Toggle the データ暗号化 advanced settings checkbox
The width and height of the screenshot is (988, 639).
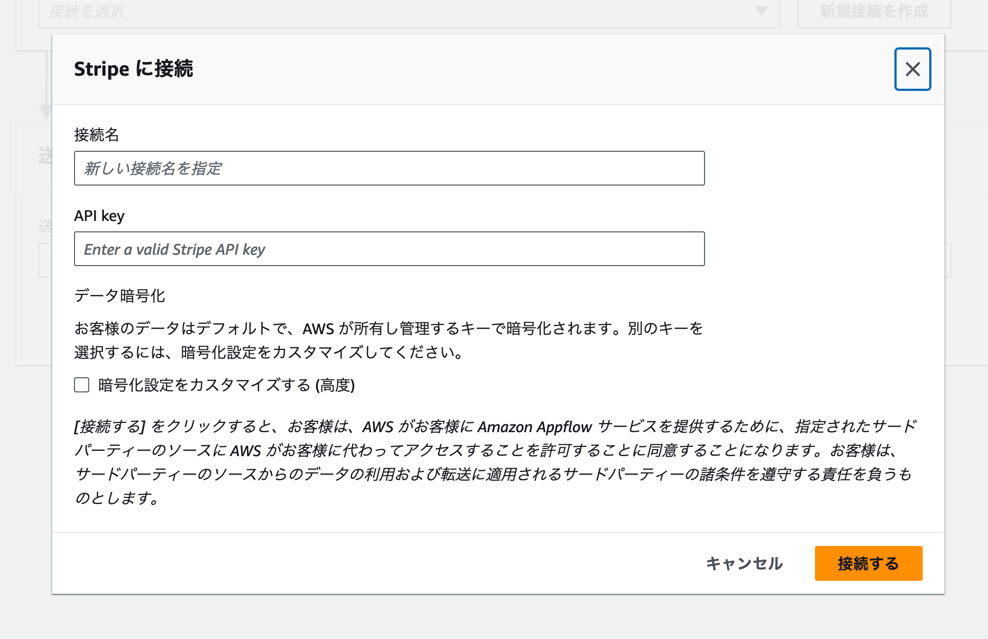pos(81,385)
